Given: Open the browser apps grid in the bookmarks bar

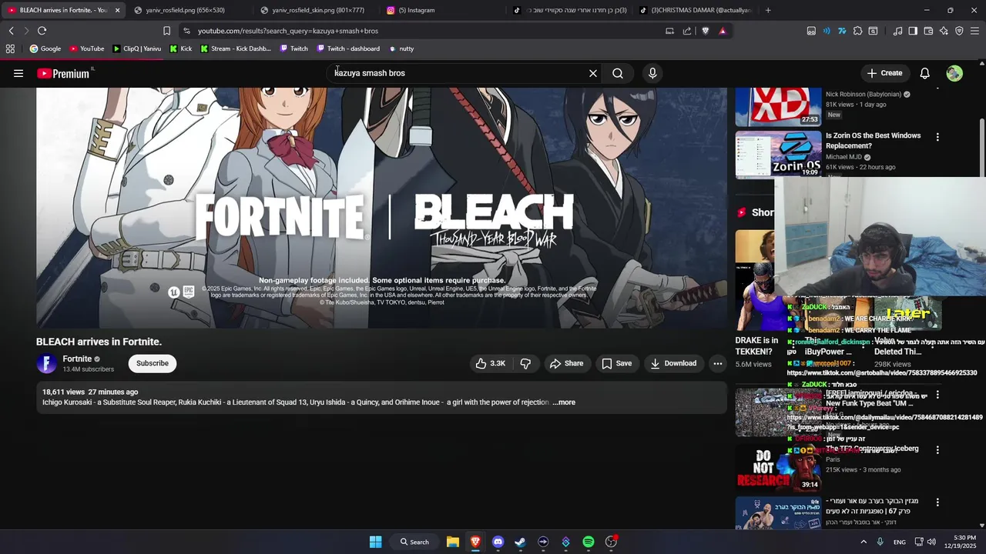Looking at the screenshot, I should (x=10, y=48).
